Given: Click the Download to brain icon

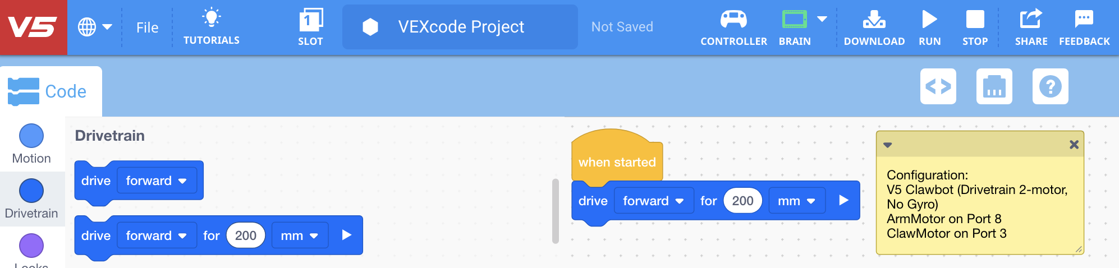Looking at the screenshot, I should pyautogui.click(x=874, y=20).
